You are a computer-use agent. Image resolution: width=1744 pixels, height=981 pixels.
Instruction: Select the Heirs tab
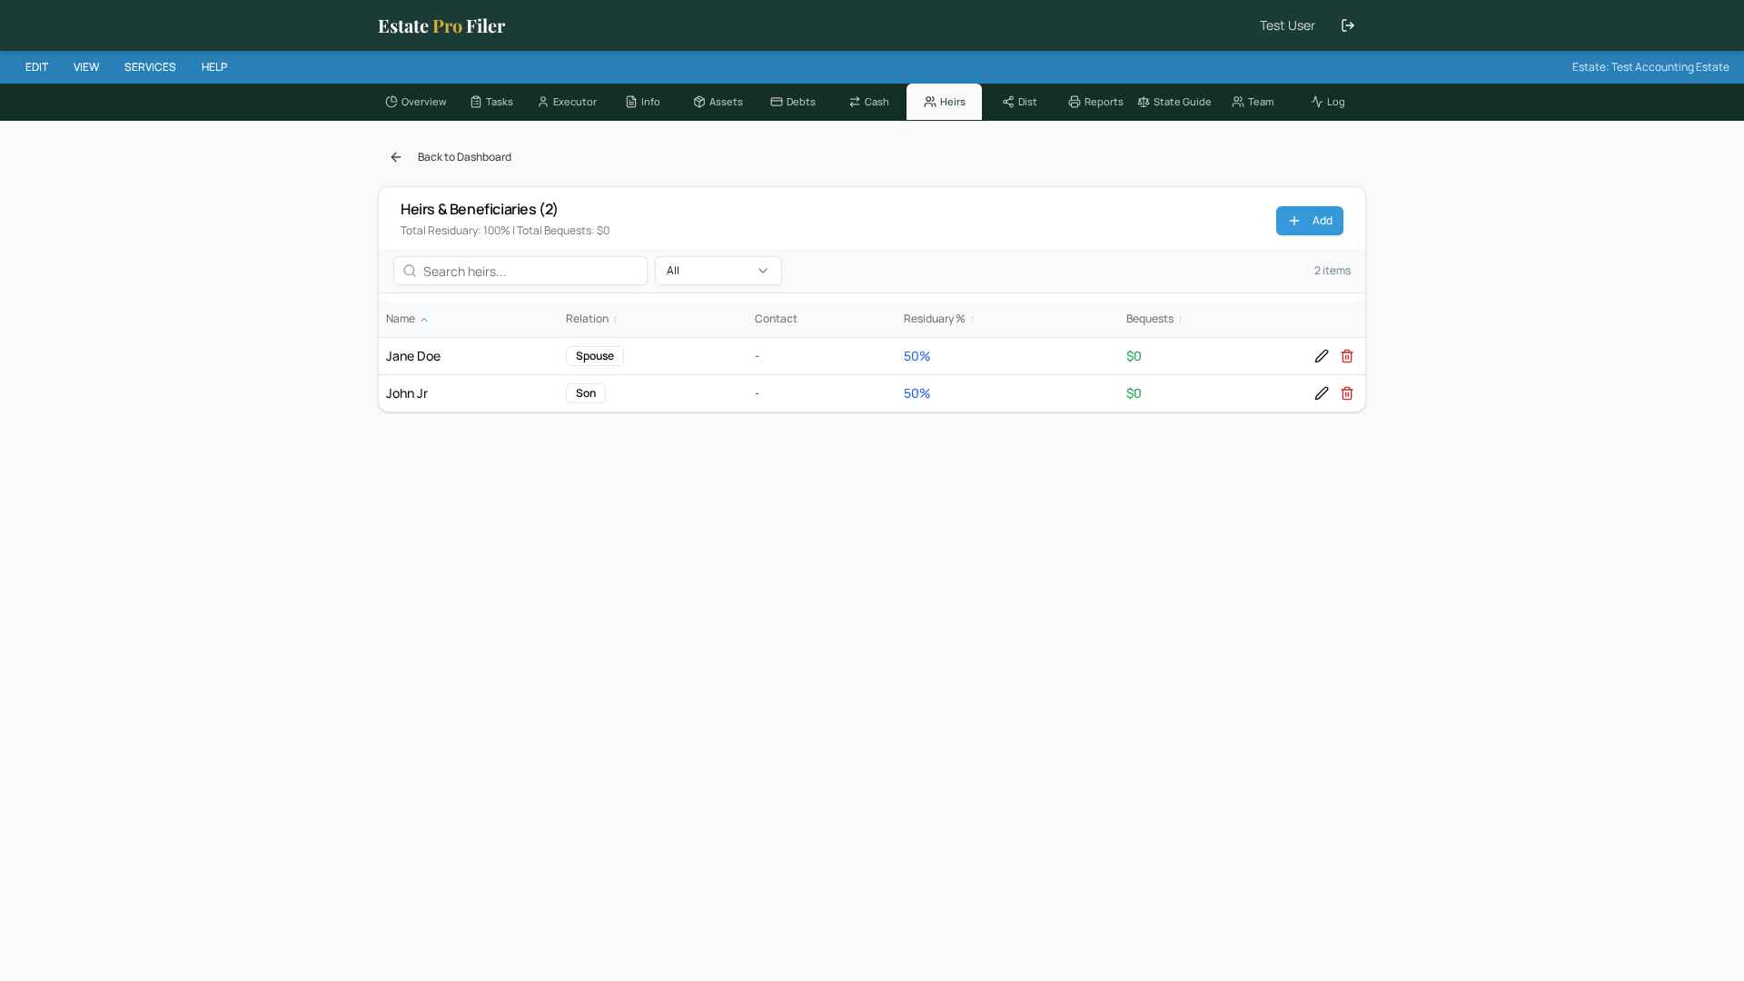(944, 102)
